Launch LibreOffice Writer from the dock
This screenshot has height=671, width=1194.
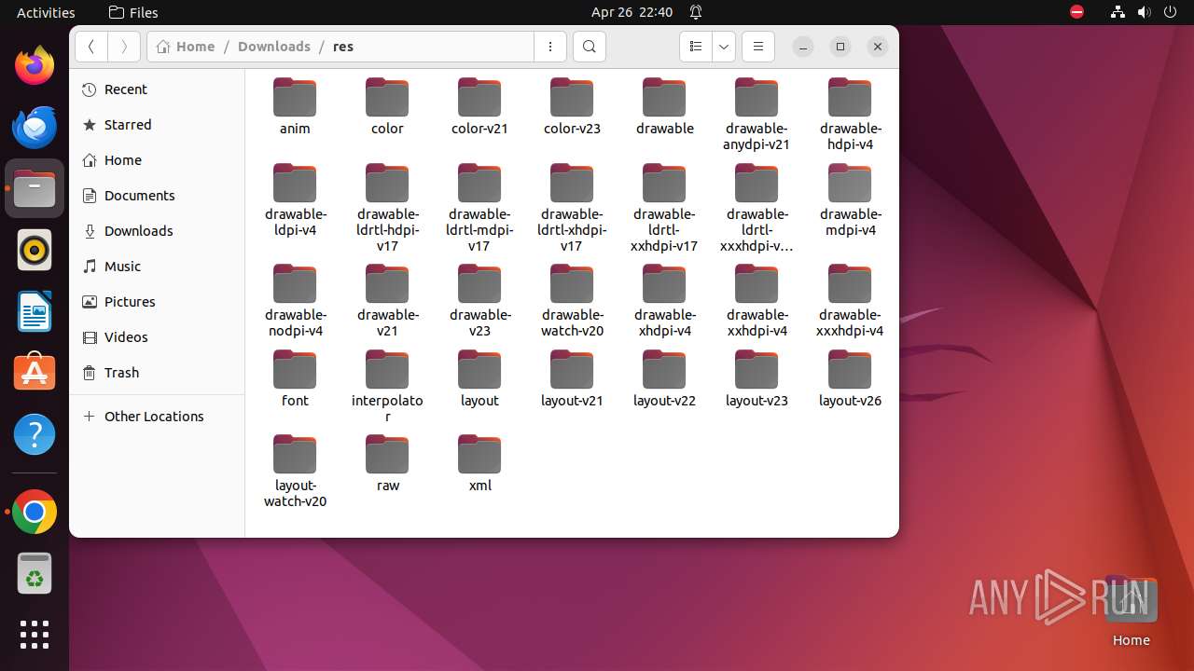tap(35, 311)
